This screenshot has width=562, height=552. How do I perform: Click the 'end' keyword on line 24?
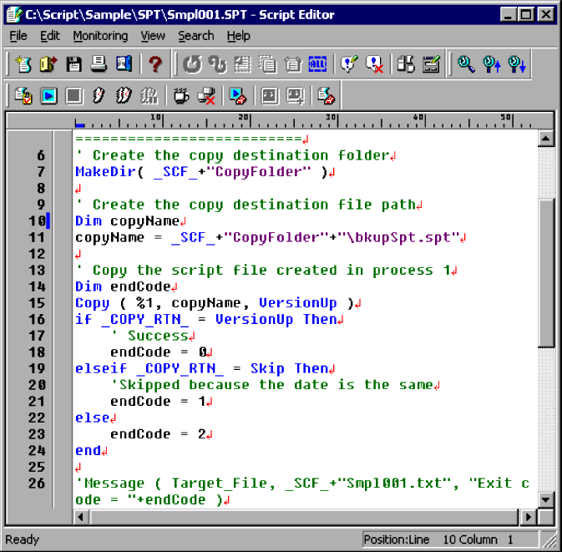(89, 451)
